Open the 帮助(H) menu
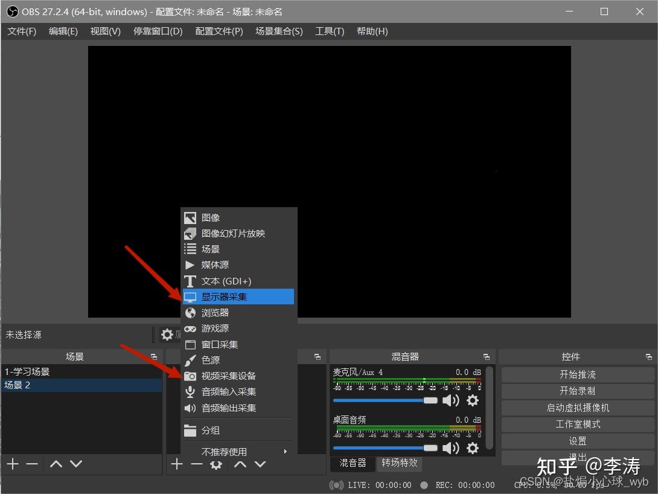The width and height of the screenshot is (658, 494). 372,31
